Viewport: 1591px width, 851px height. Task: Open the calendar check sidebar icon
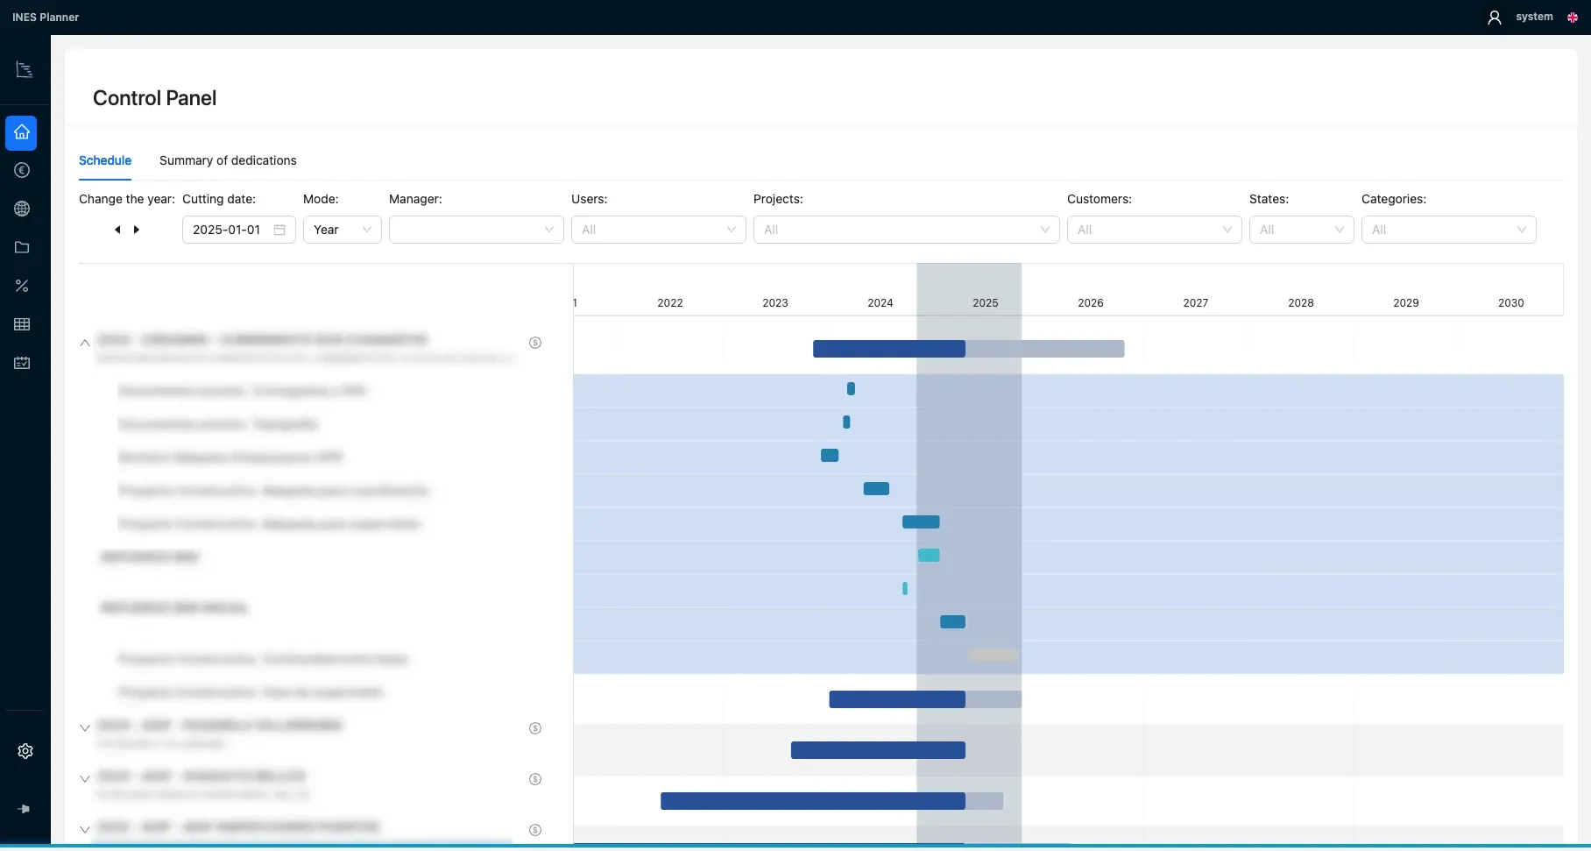click(22, 363)
